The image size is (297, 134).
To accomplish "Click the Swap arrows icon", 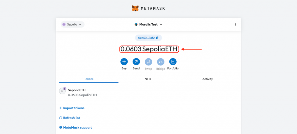I will [148, 62].
